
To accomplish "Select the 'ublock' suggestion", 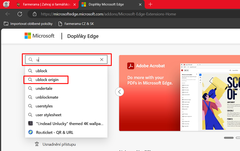I will point(66,71).
